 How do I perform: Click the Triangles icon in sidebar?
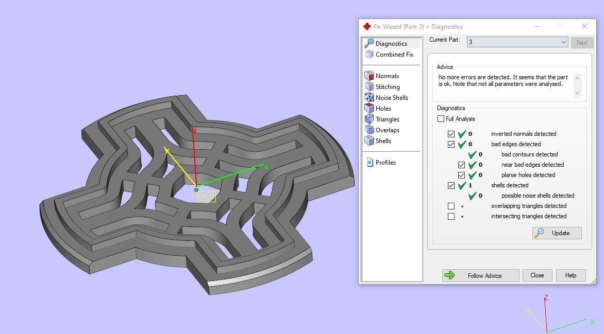[369, 119]
